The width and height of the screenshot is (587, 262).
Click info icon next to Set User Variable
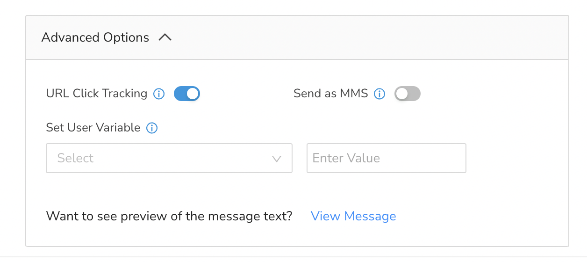coord(152,128)
